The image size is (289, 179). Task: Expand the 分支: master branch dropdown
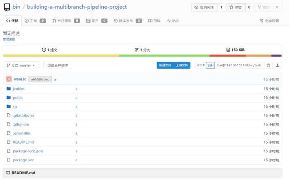[21, 65]
